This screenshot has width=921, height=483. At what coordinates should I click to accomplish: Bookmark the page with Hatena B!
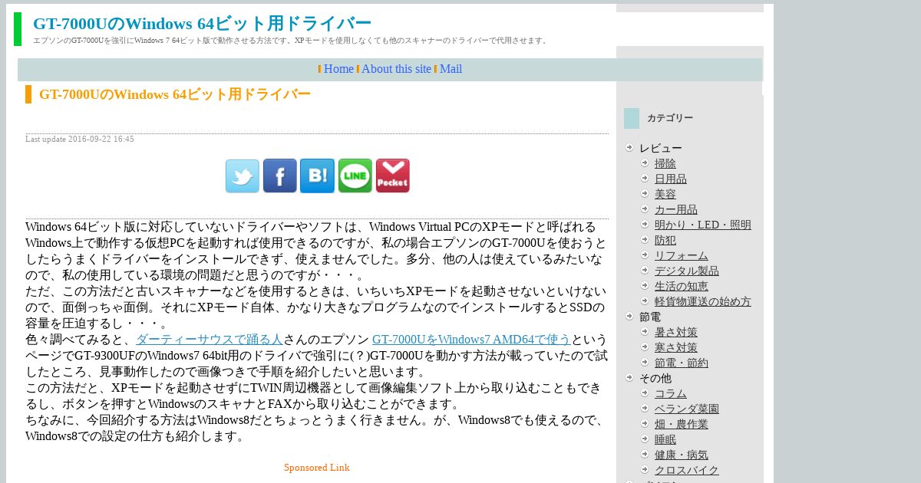click(317, 176)
